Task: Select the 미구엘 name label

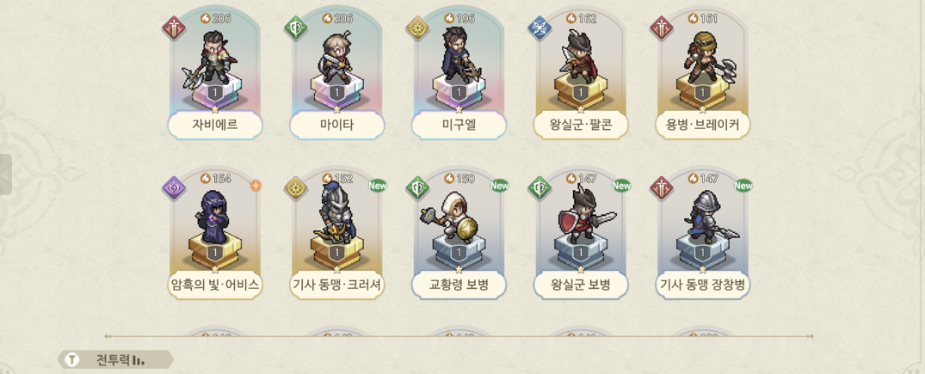Action: [x=459, y=125]
